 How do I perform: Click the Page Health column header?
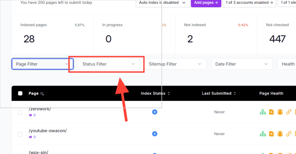(x=271, y=93)
